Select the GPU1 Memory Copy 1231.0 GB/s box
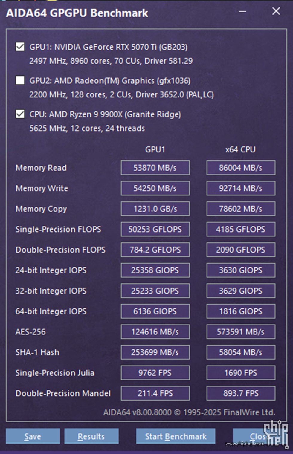293x454 pixels. [155, 209]
